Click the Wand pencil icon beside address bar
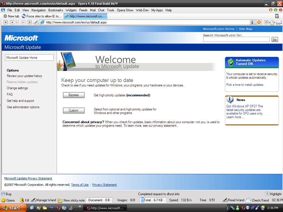283x212 pixels. [36, 22]
